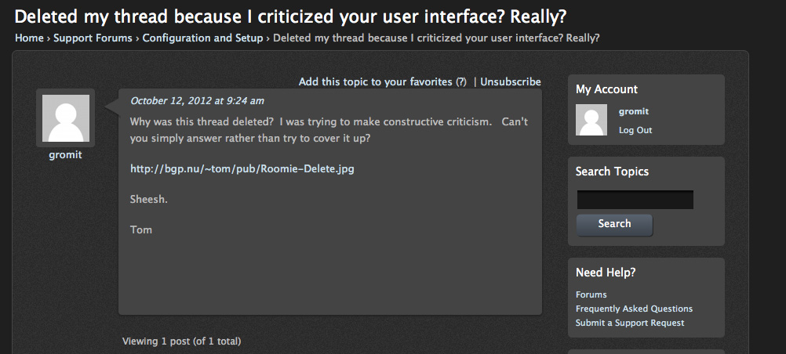Open the Configuration and Setup breadcrumb
786x354 pixels.
[202, 38]
